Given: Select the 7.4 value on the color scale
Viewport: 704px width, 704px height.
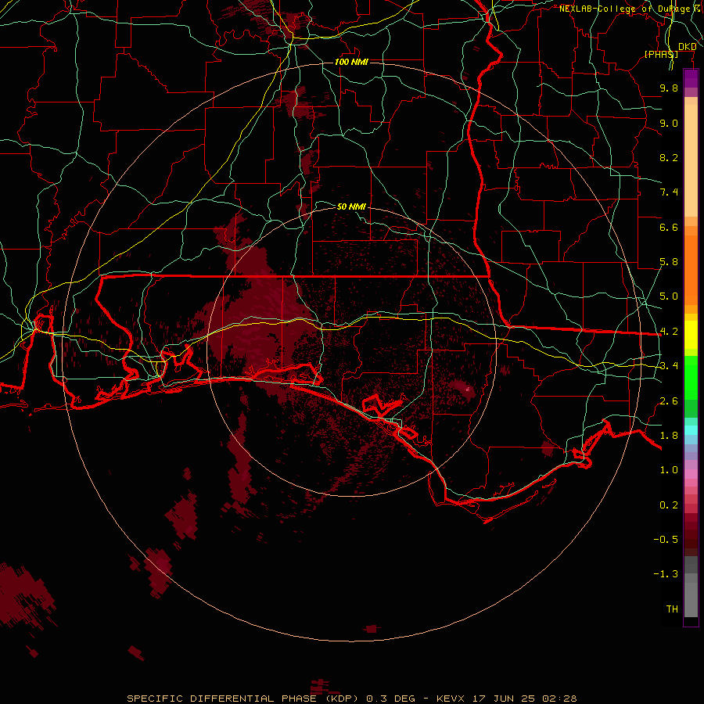Looking at the screenshot, I should (669, 192).
